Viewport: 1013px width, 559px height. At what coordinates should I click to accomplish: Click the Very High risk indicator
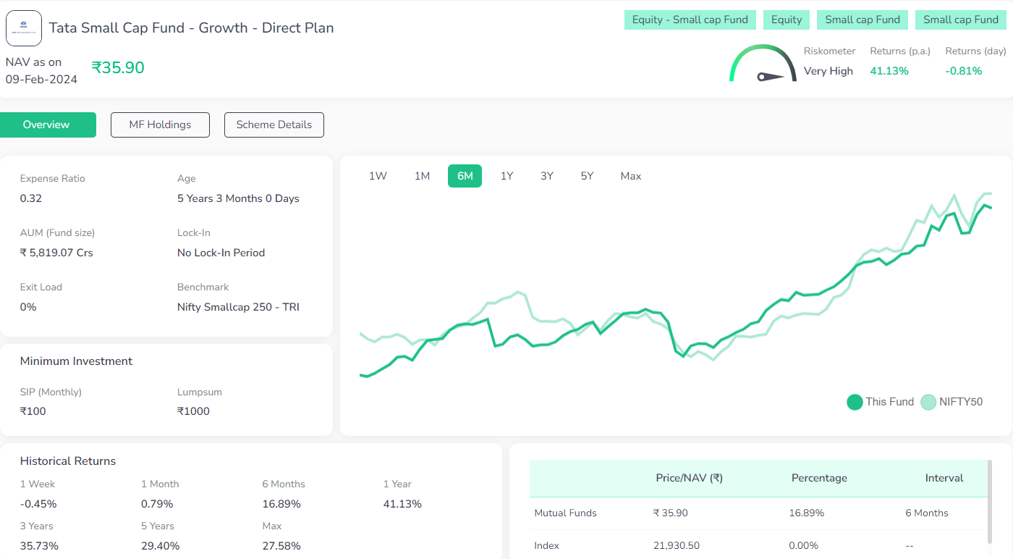tap(828, 70)
